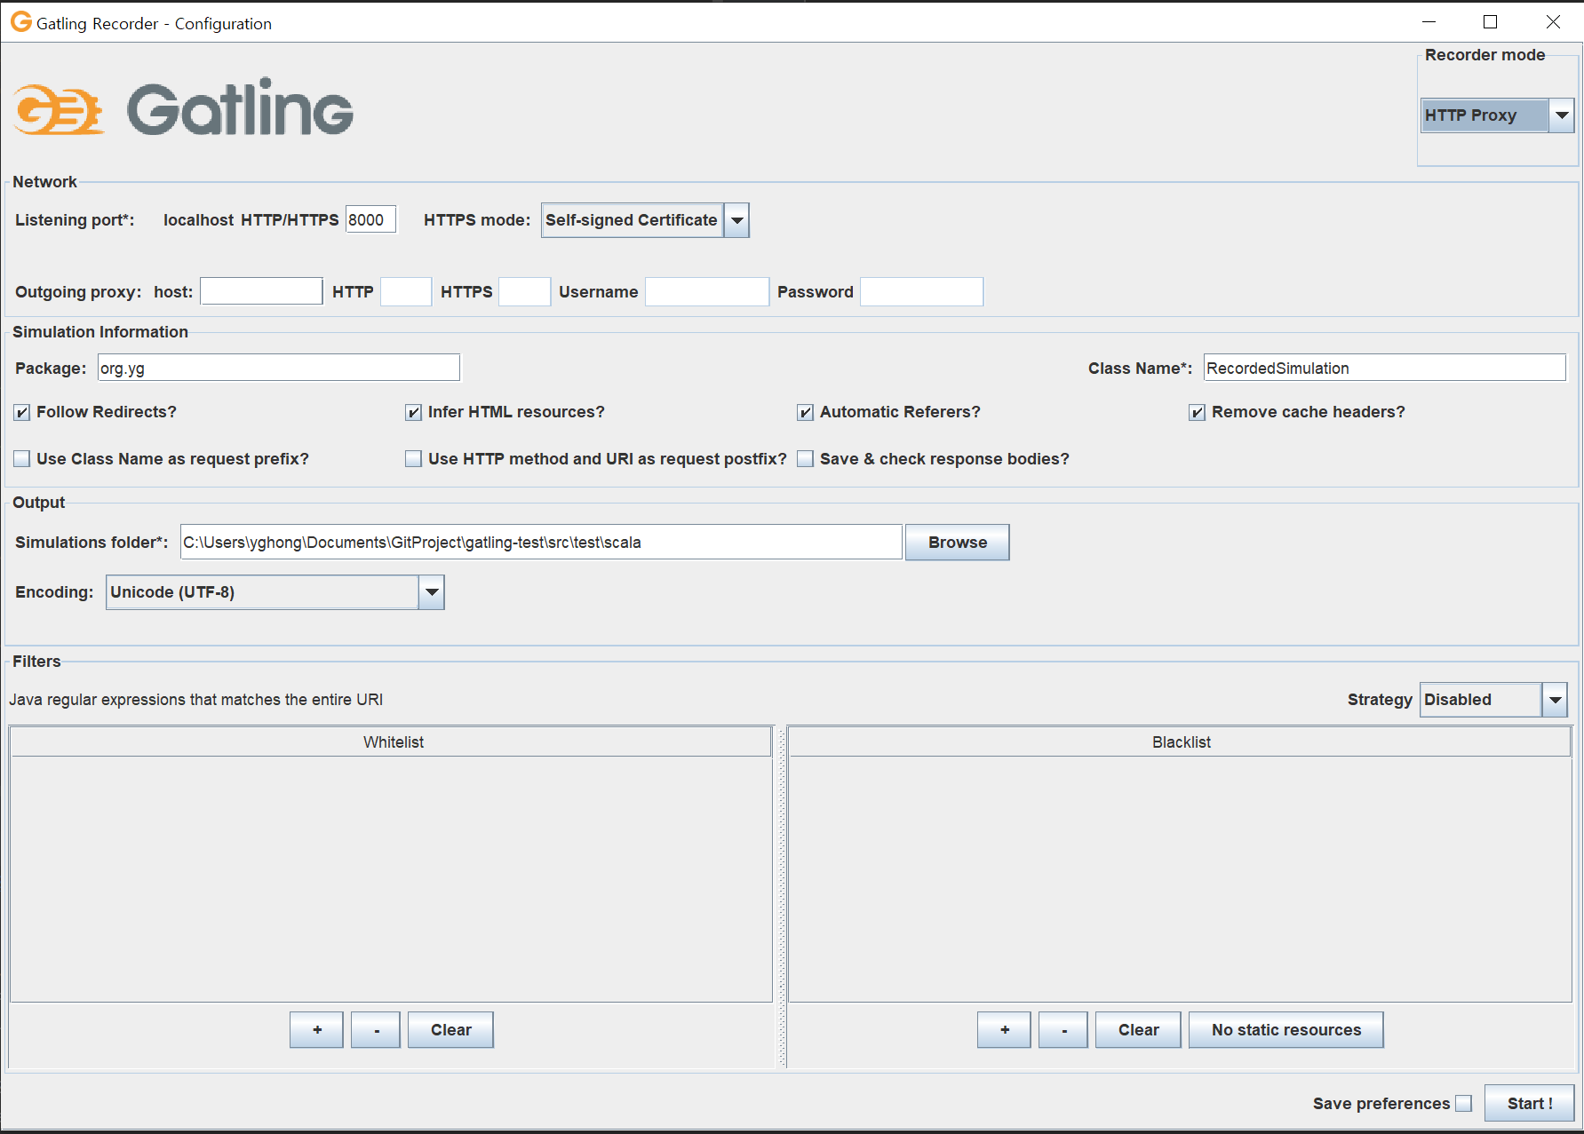Click the Gatling icon in the title bar
Screen dimensions: 1584x1134
pyautogui.click(x=20, y=22)
